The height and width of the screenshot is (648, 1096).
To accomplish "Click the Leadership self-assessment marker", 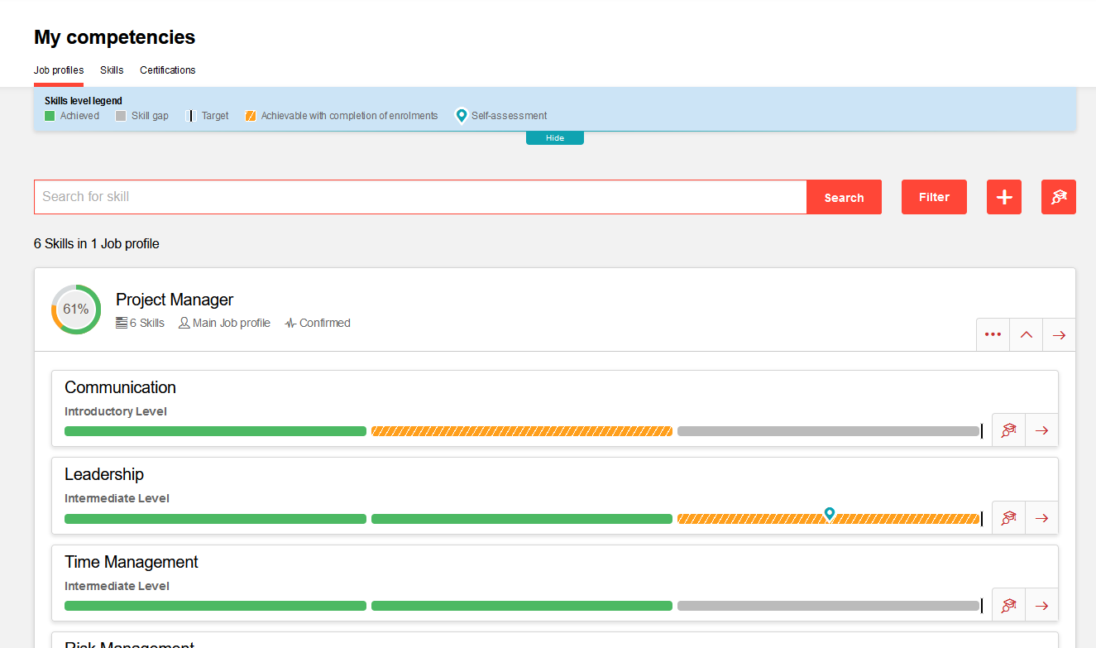I will coord(830,513).
